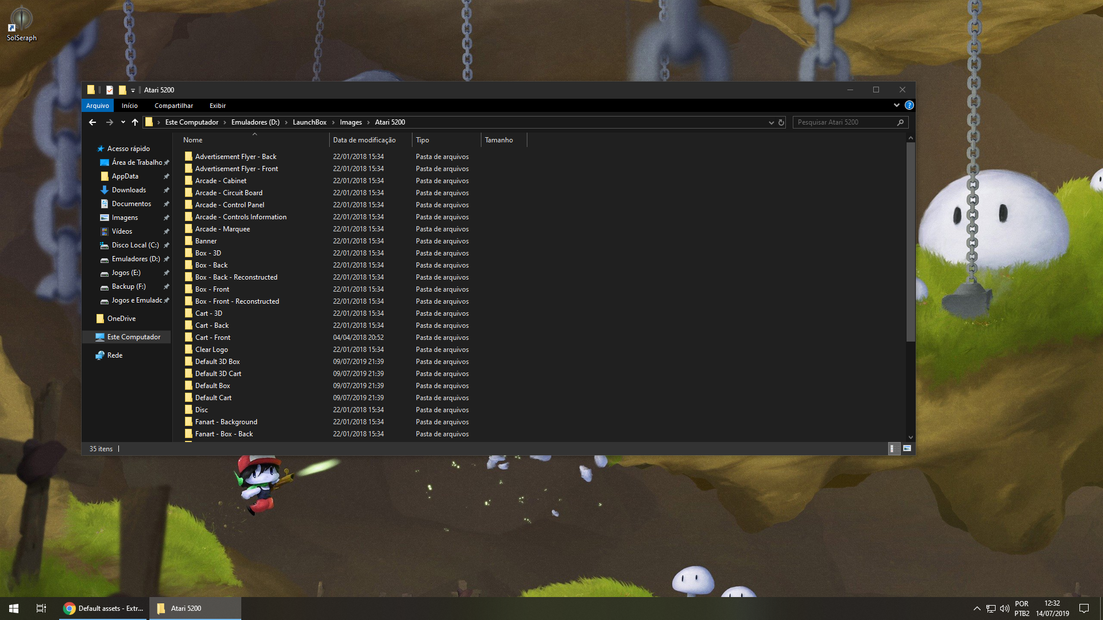Switch to large icons view in status bar
The image size is (1103, 620).
(x=907, y=449)
